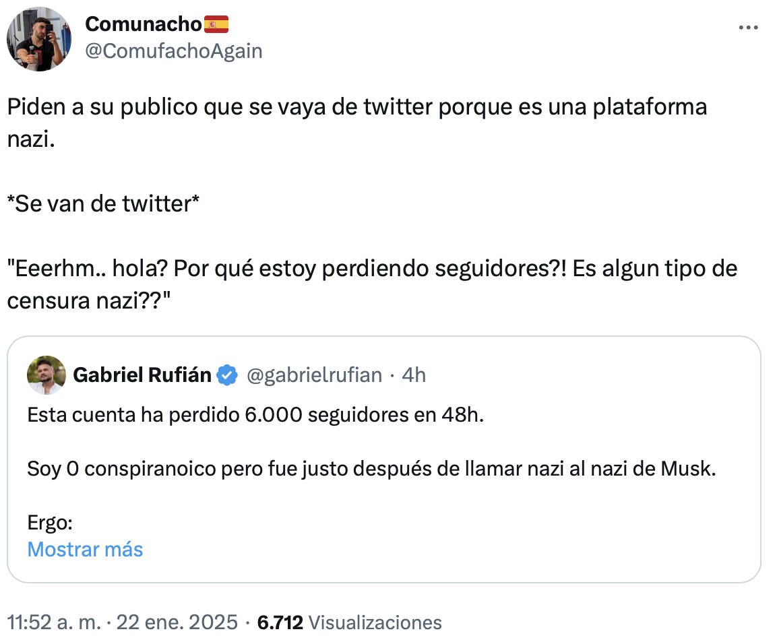Click Comunacho's profile avatar photo
The image size is (775, 644).
point(39,39)
